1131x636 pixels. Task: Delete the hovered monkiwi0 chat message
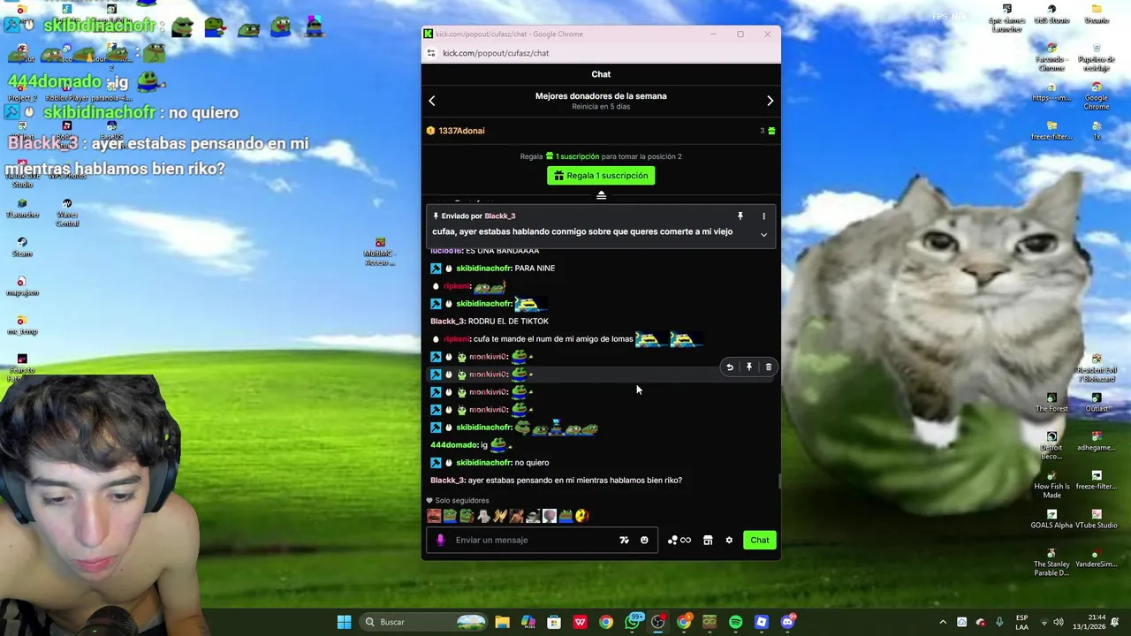click(x=768, y=367)
